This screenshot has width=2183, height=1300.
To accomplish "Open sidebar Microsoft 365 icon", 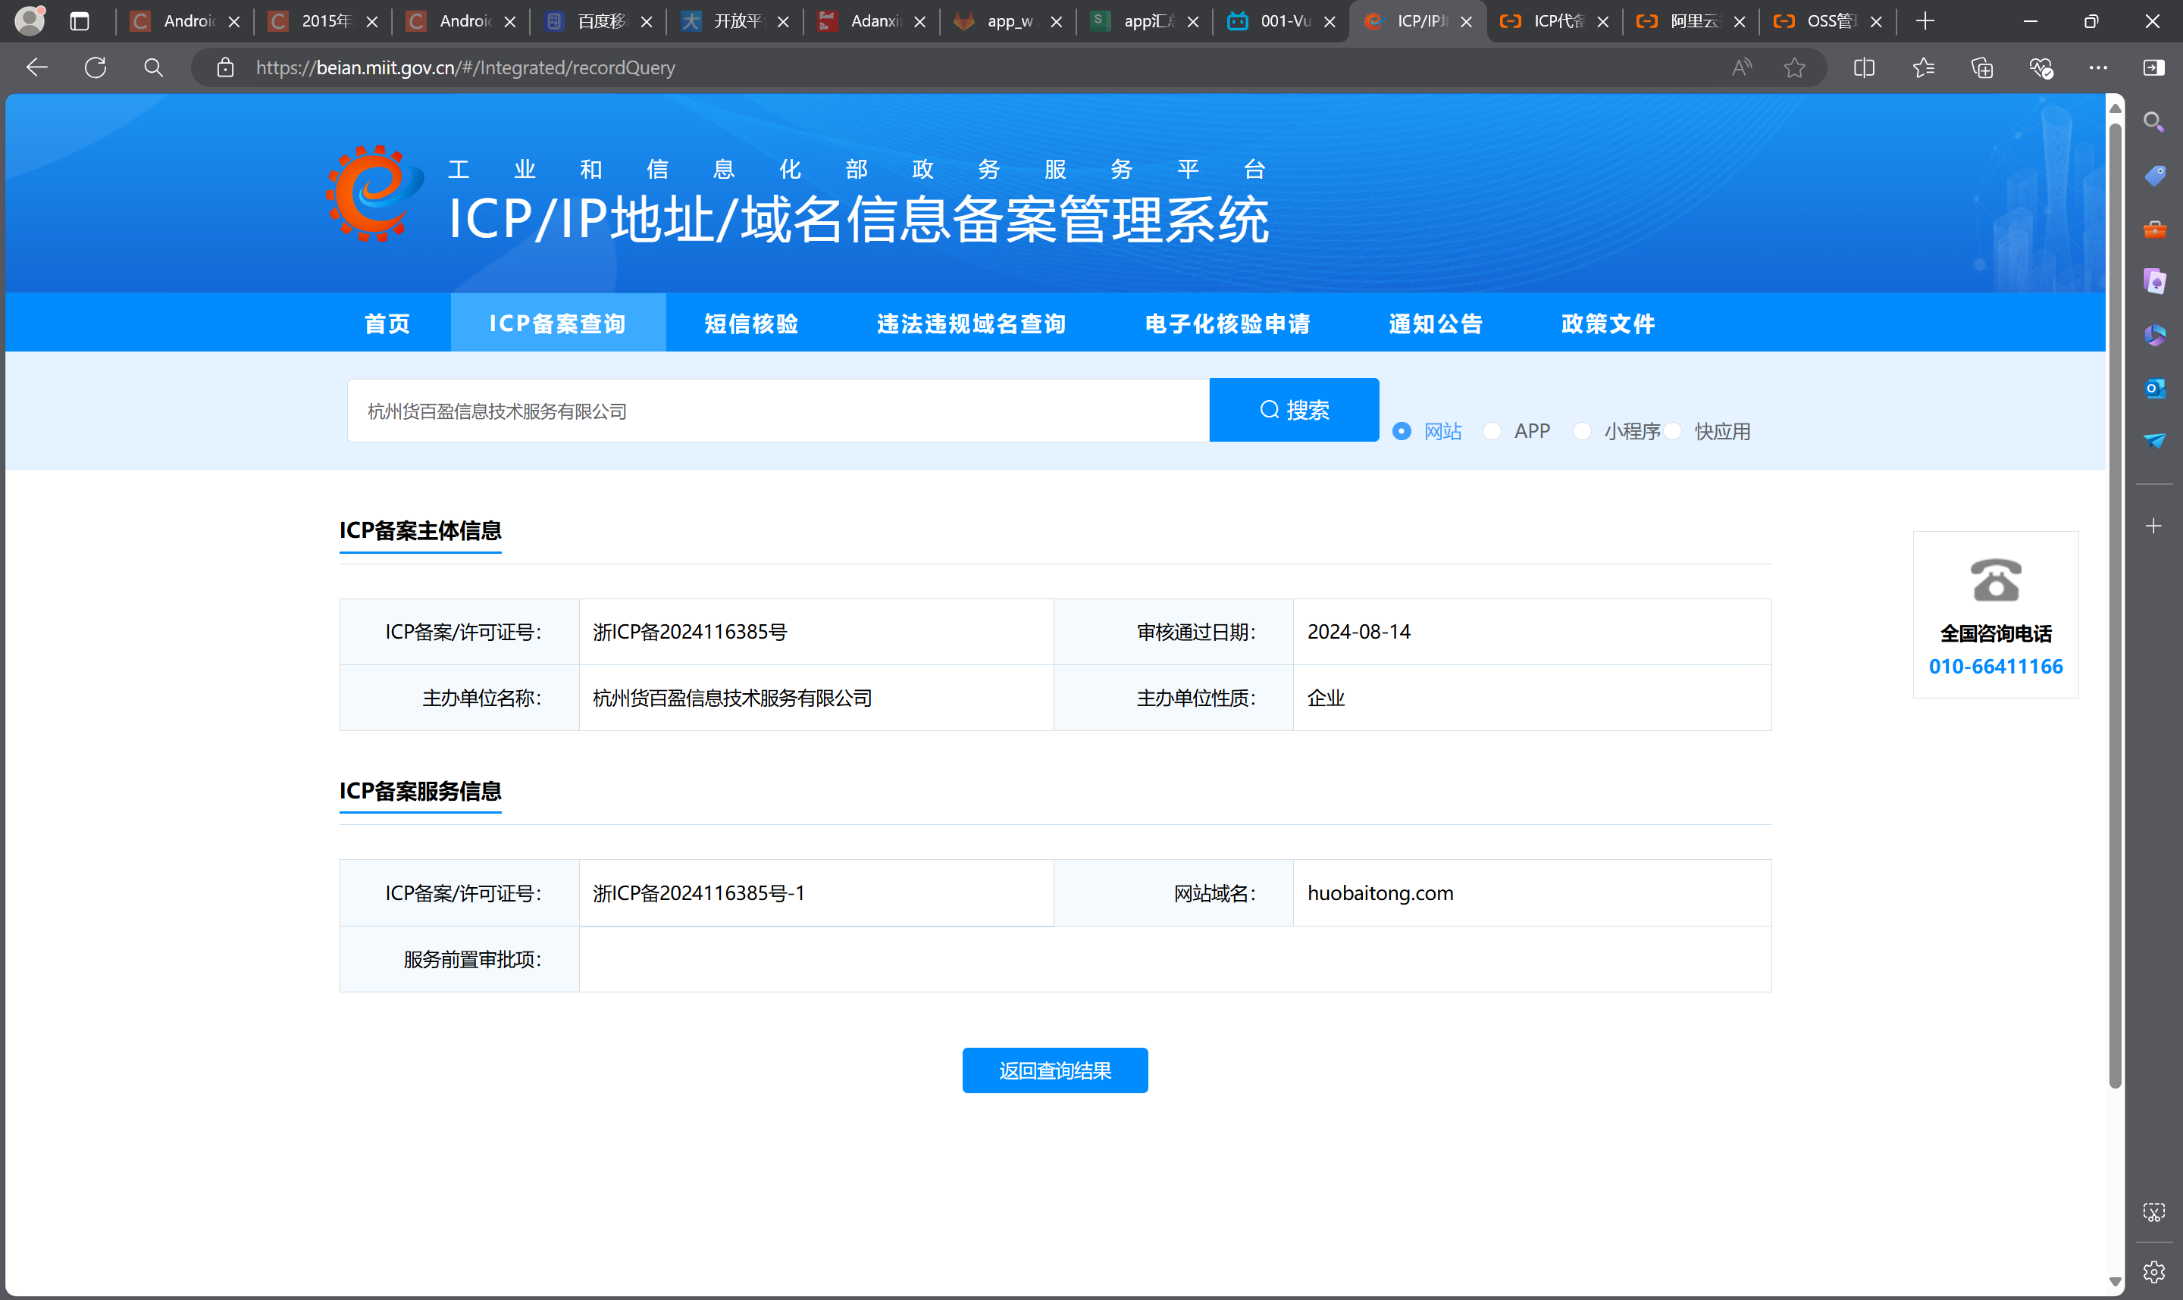I will click(x=2154, y=335).
